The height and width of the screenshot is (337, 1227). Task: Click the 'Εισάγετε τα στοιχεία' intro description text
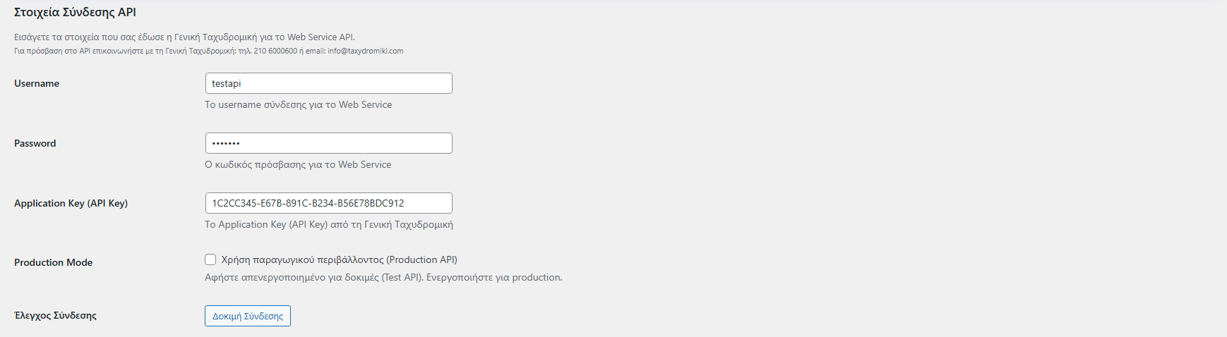184,37
